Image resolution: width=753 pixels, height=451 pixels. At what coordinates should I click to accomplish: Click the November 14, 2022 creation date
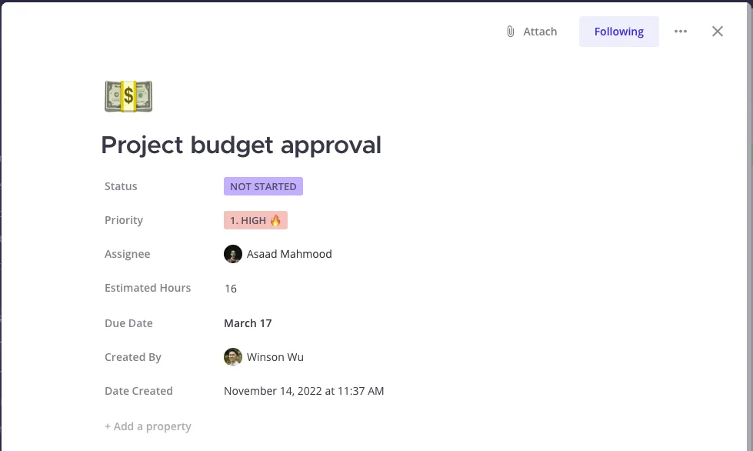pyautogui.click(x=304, y=391)
